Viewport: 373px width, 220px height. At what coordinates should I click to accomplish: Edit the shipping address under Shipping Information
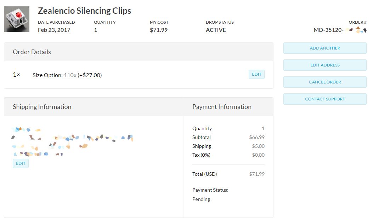coord(21,163)
